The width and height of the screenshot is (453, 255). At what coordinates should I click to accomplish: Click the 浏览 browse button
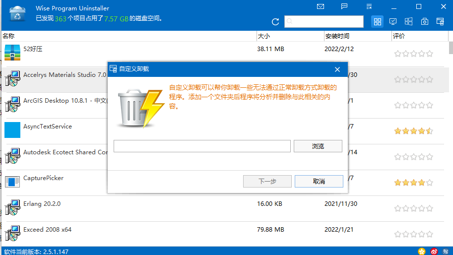pyautogui.click(x=318, y=146)
